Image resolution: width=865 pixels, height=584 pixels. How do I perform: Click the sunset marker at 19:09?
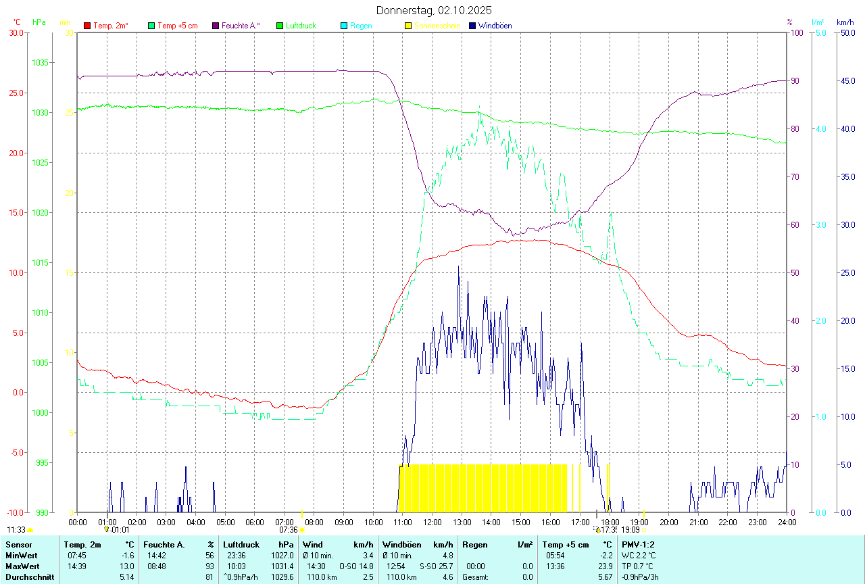[x=643, y=530]
